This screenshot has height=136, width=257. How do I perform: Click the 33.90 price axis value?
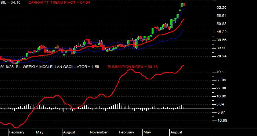coord(221,48)
